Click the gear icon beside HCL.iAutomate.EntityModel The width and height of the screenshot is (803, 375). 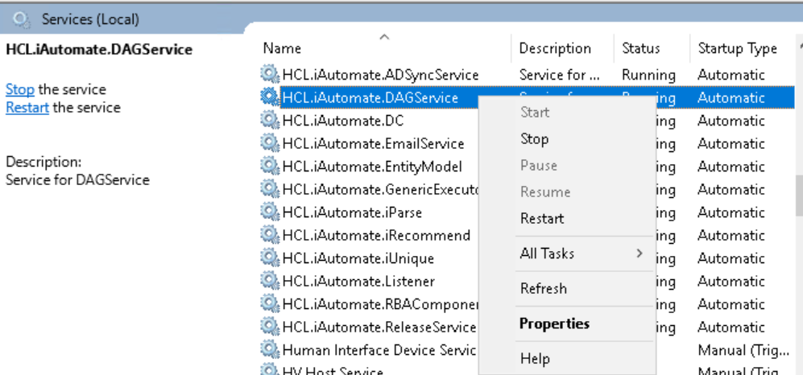[269, 167]
